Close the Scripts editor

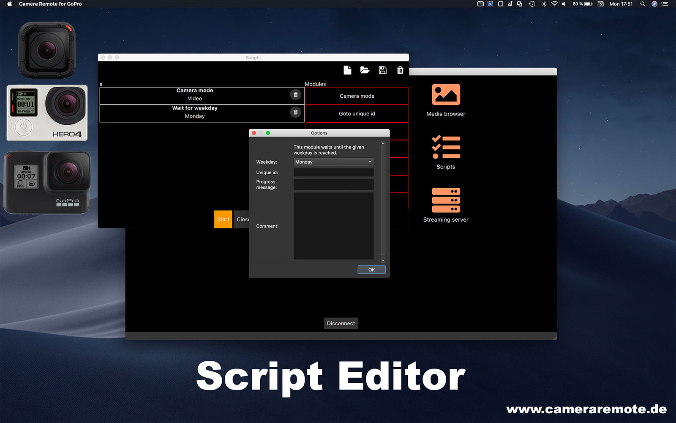(242, 219)
